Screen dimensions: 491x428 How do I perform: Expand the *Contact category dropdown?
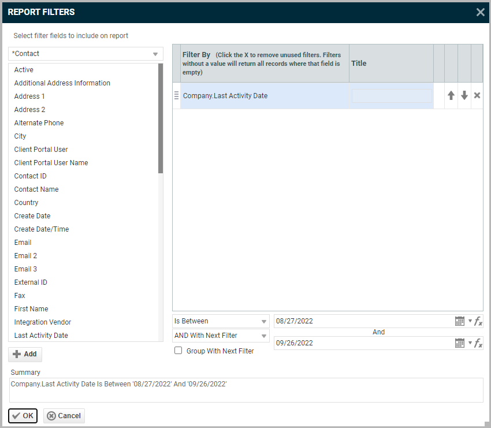click(155, 54)
